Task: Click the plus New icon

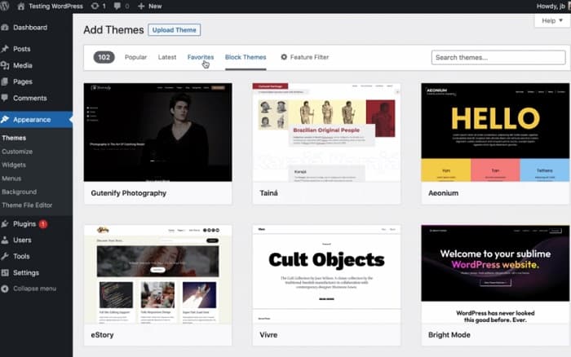Action: pyautogui.click(x=141, y=7)
